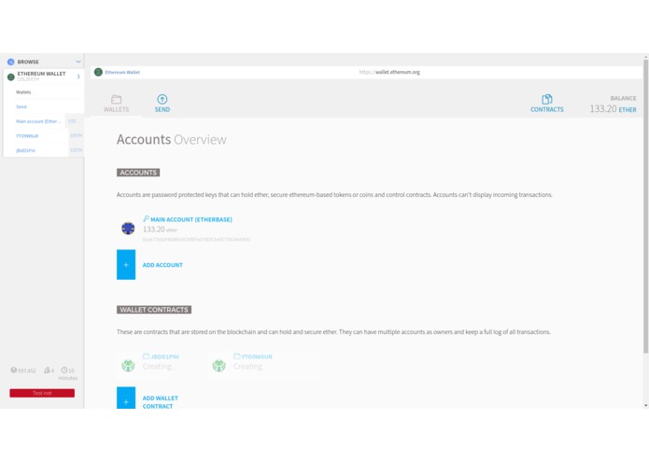Switch to the SEND tab label
Screen dimensions: 649x461
point(162,109)
